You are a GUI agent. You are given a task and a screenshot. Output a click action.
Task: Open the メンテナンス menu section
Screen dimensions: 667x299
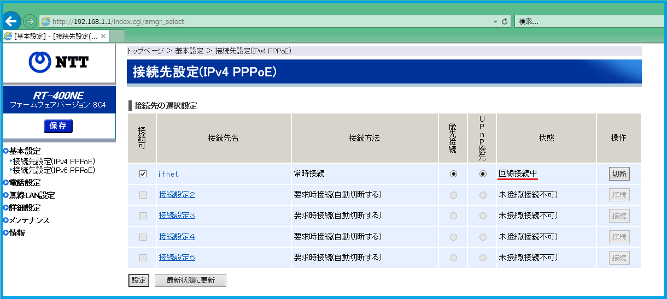[29, 220]
